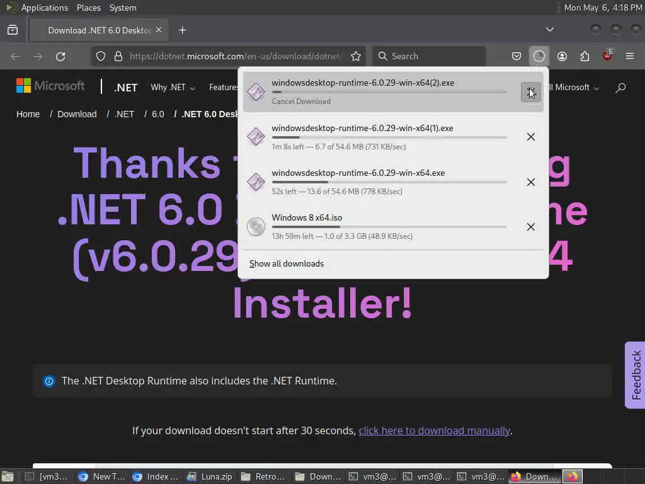
Task: Bookmark this page with star icon
Action: 356,56
